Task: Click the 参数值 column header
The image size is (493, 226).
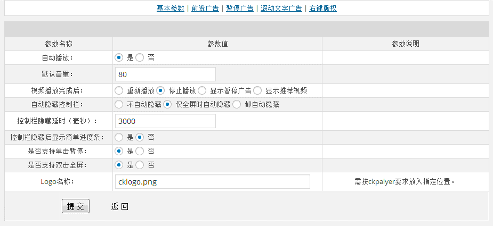Action: point(217,44)
